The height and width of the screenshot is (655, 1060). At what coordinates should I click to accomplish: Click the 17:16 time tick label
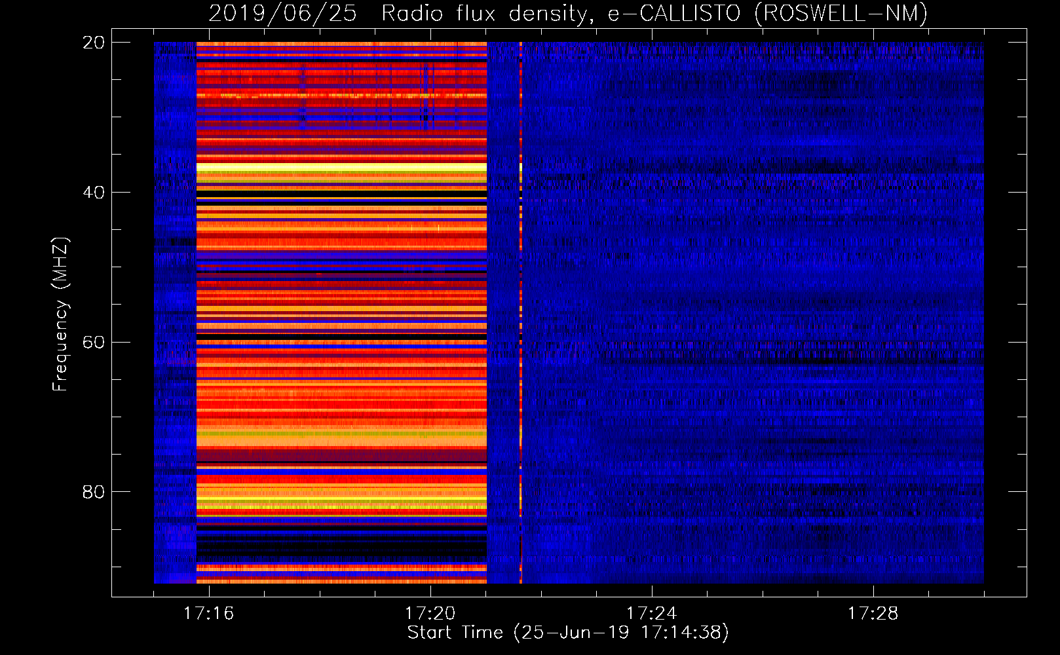tap(208, 613)
